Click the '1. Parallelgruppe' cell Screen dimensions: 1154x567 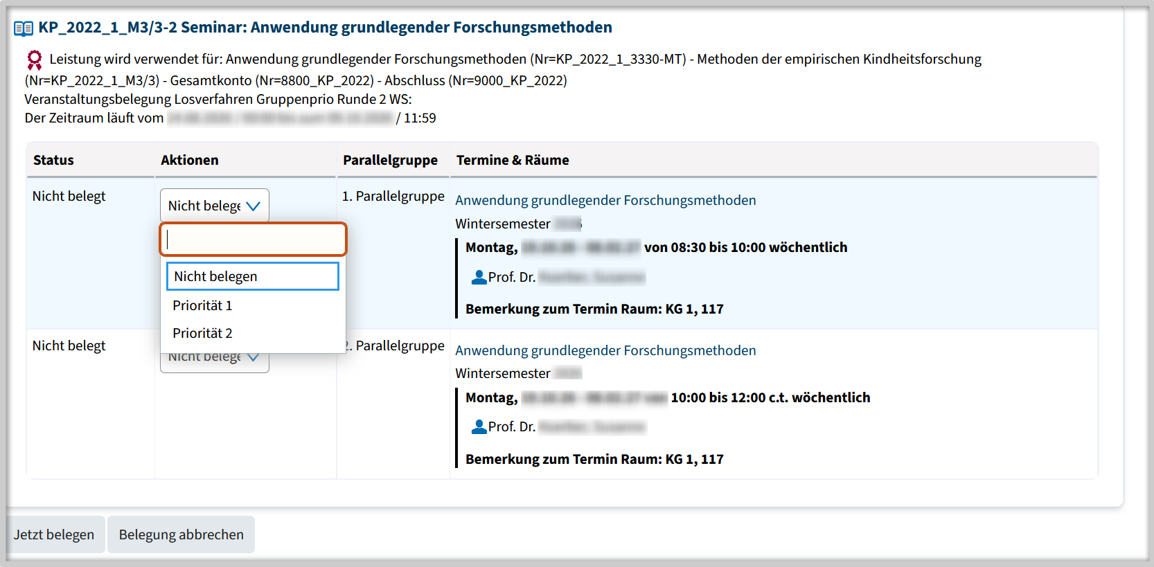[x=393, y=196]
